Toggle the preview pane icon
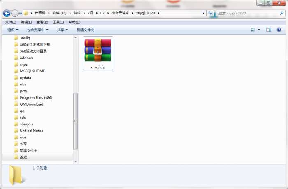Image resolution: width=288 pixels, height=189 pixels. 269,30
